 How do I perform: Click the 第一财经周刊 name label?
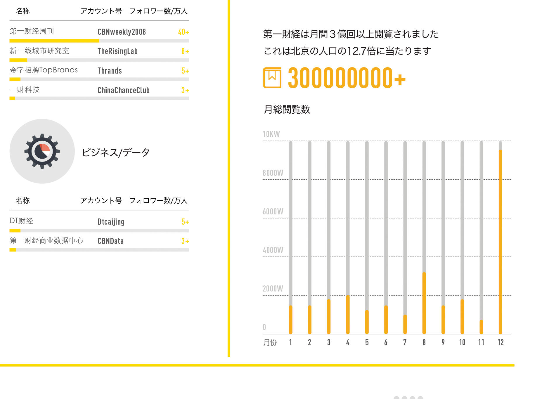[x=32, y=31]
